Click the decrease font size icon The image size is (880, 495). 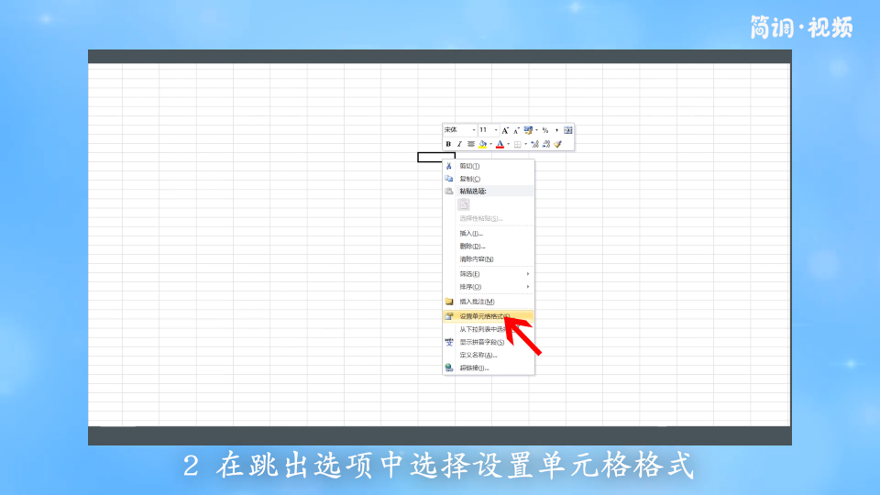516,130
